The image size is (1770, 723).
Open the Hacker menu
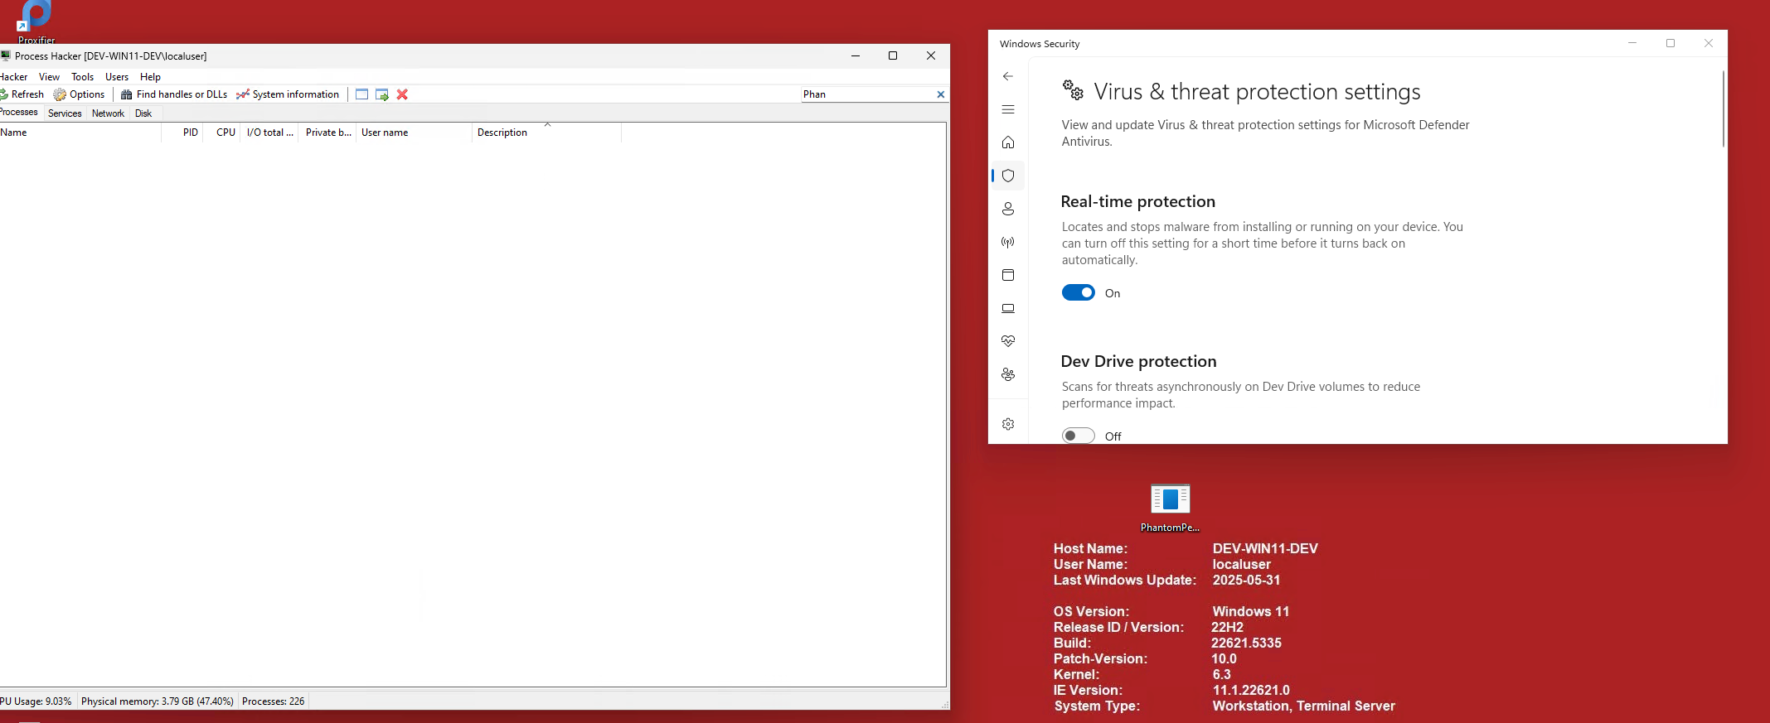pyautogui.click(x=13, y=77)
